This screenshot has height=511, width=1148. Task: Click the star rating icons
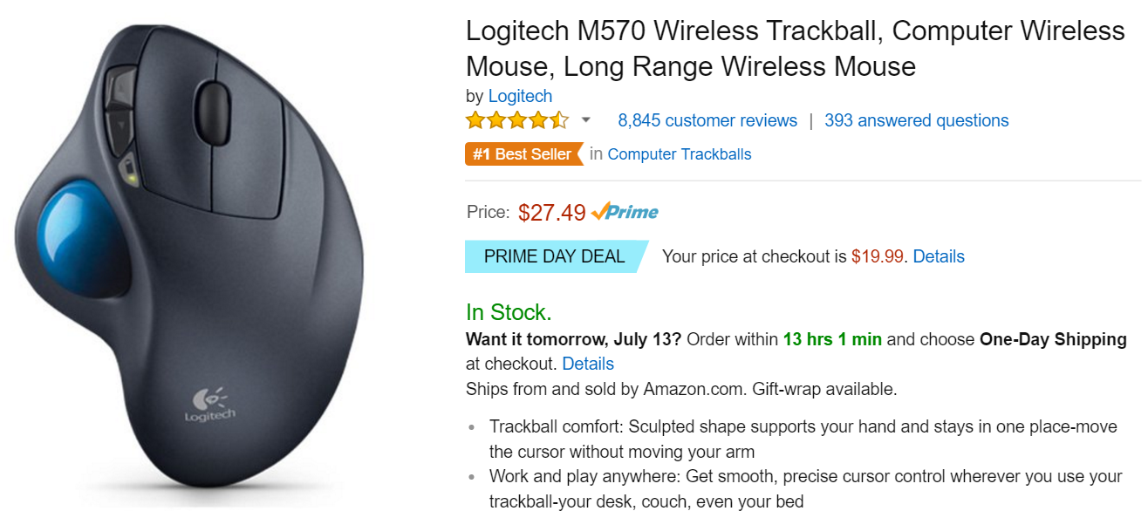coord(516,120)
